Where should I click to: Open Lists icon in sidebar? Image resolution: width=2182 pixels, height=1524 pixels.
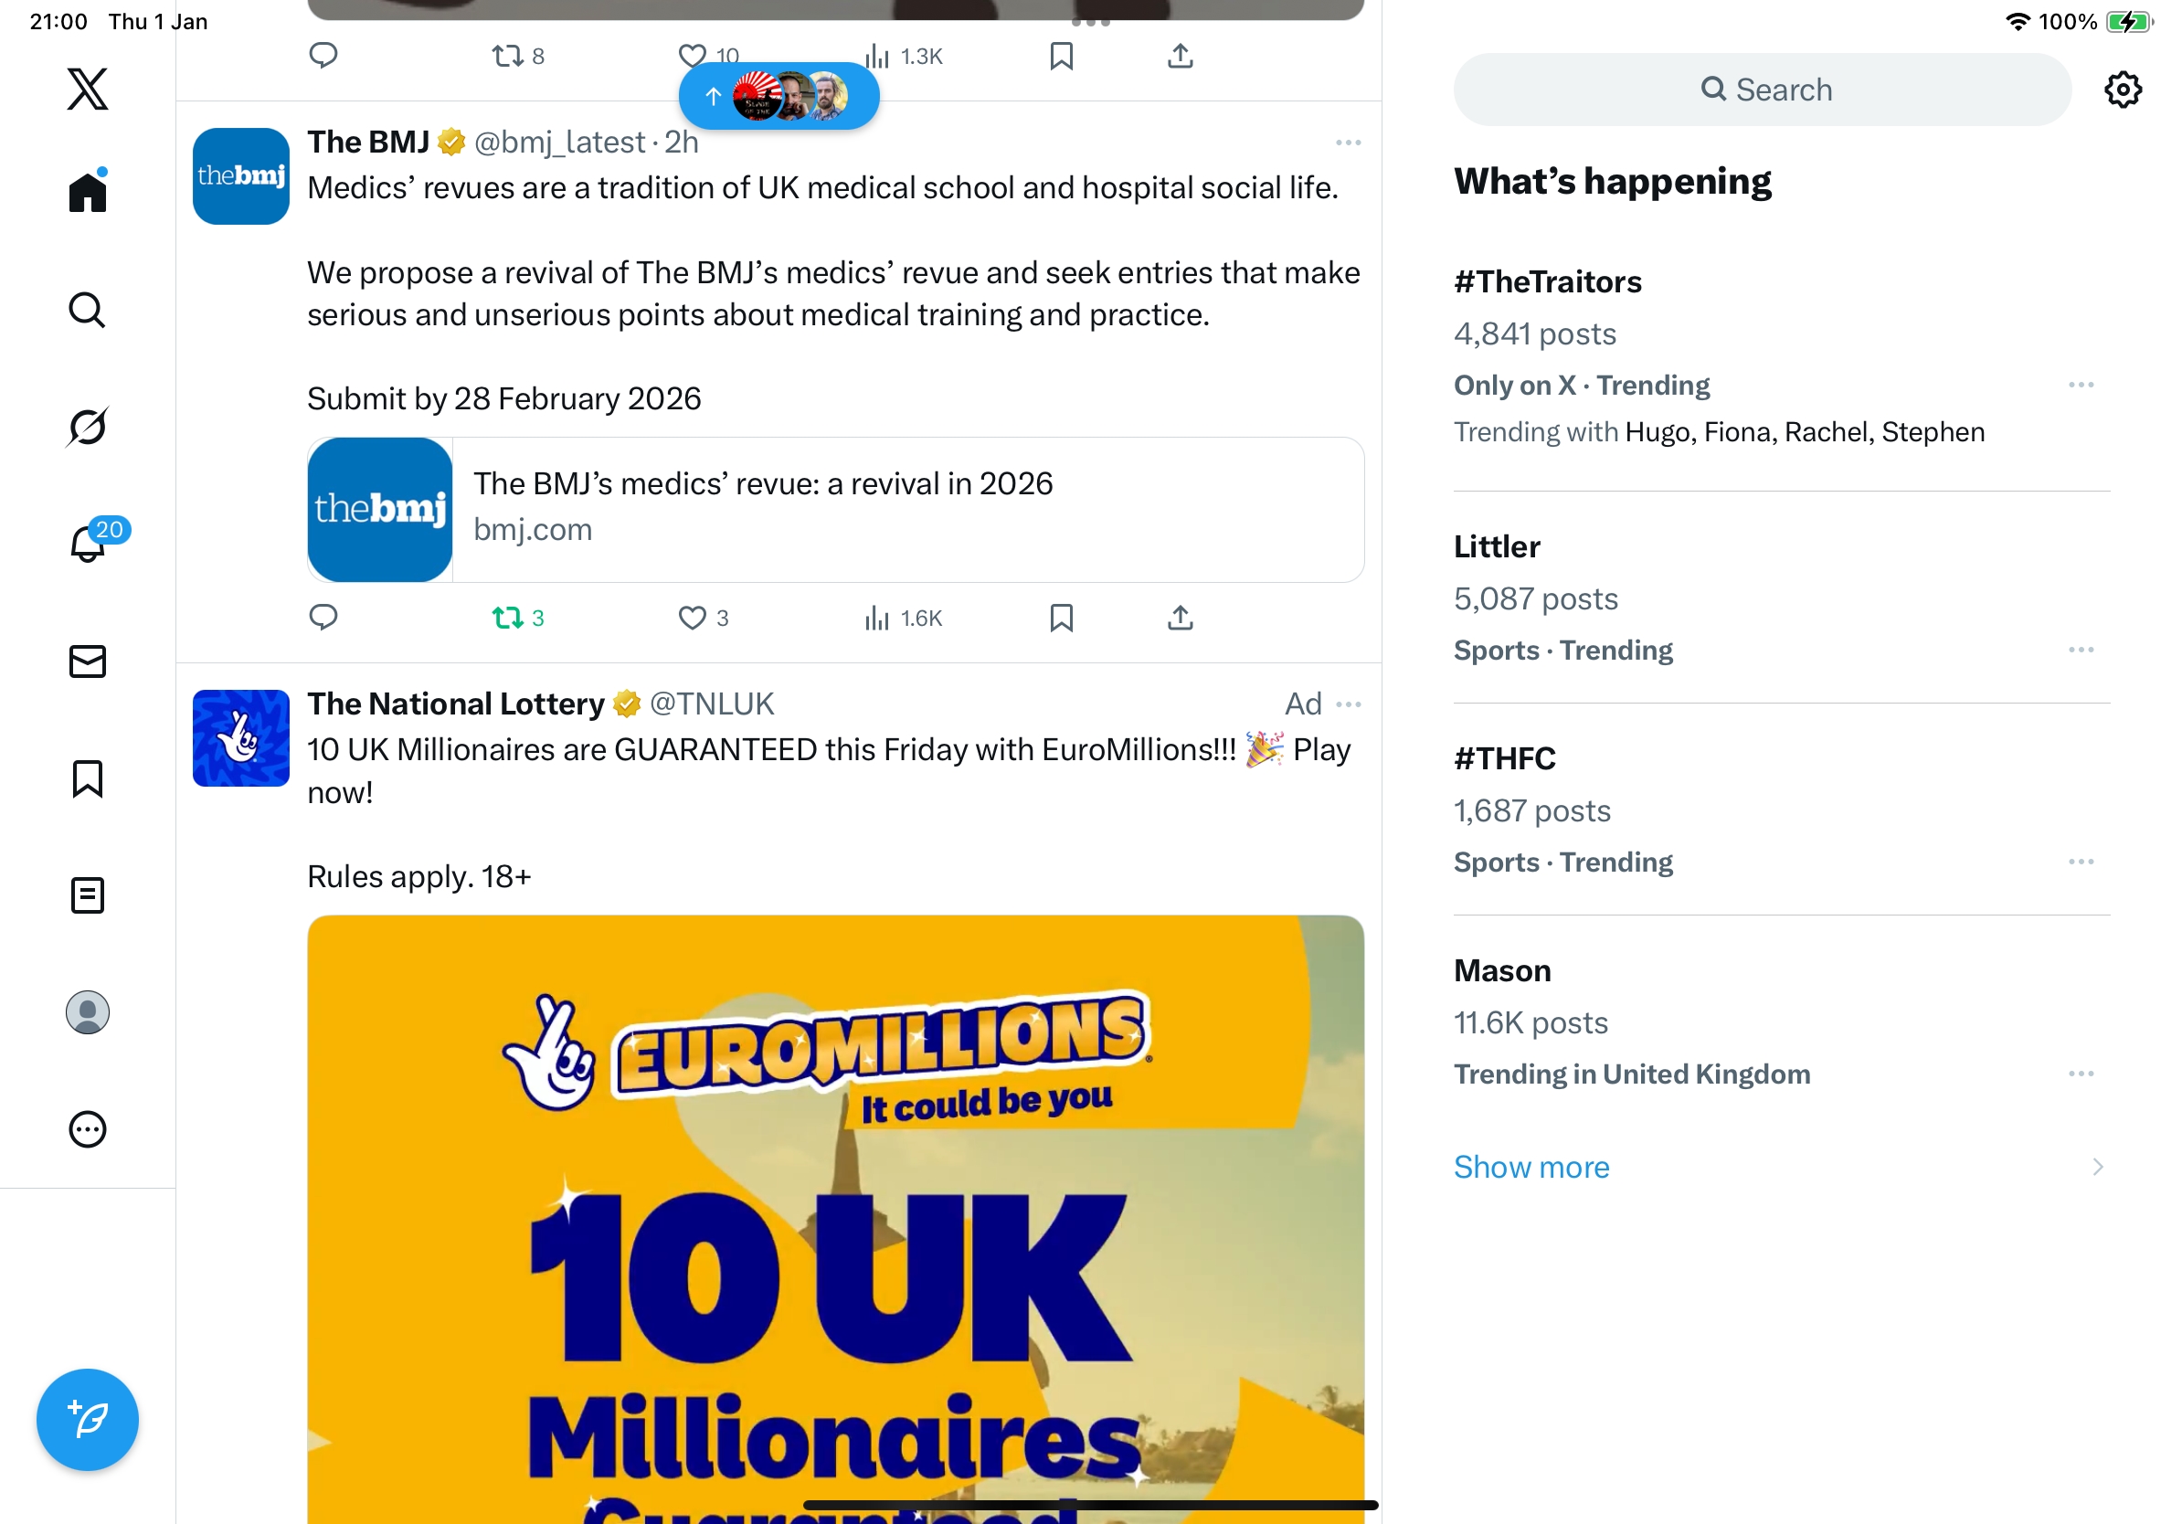click(88, 895)
